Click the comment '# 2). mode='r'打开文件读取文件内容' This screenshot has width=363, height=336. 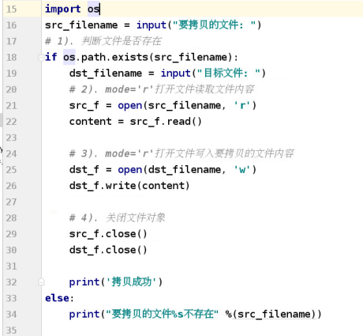coord(162,89)
